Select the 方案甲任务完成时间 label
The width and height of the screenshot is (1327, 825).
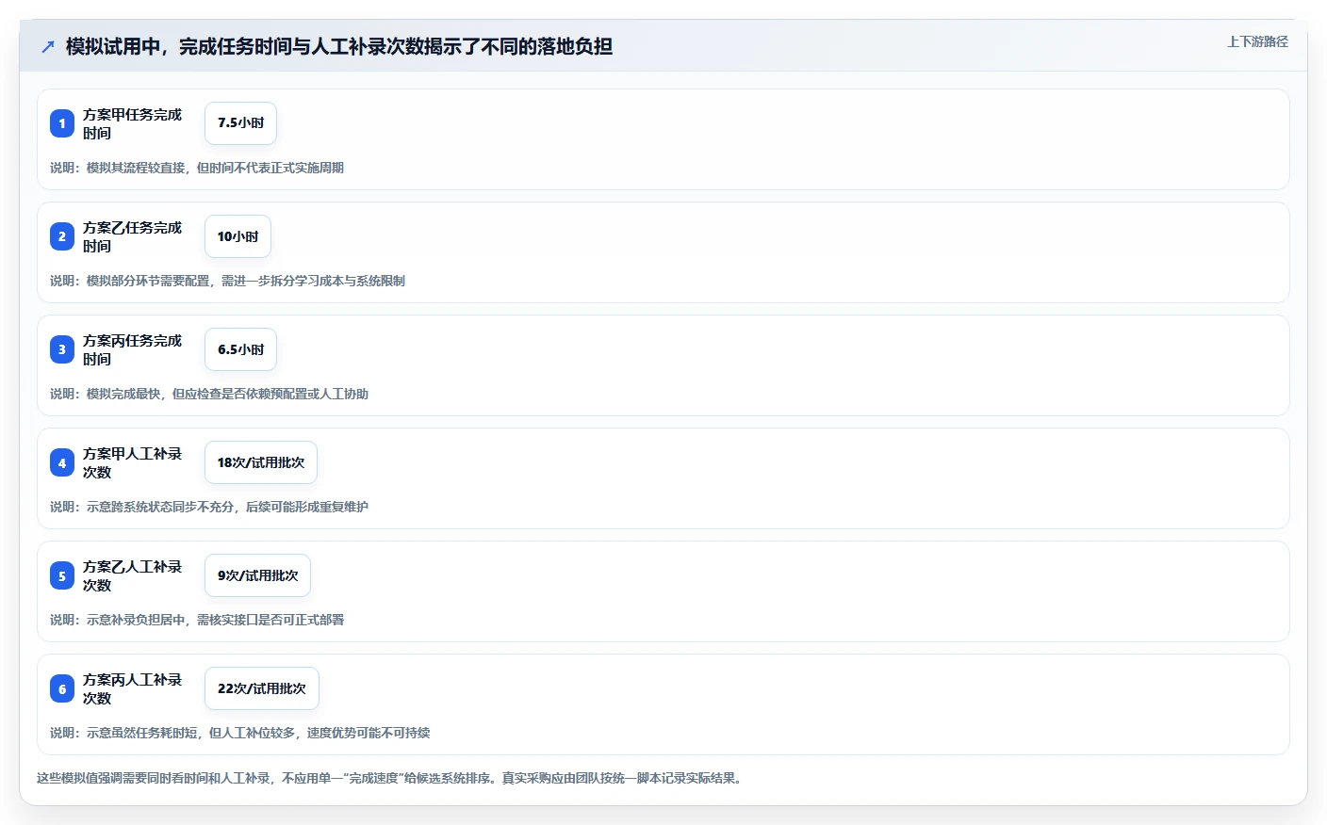132,123
